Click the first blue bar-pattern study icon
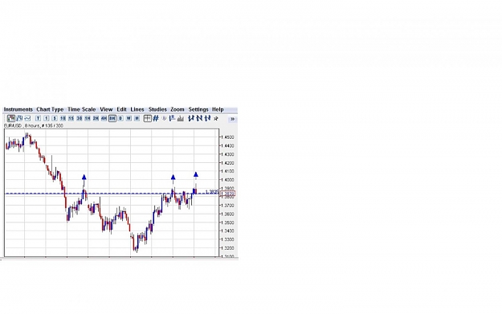502x314 pixels. [x=191, y=118]
